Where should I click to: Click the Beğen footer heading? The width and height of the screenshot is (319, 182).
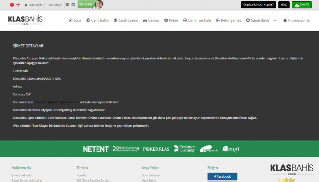point(213,168)
